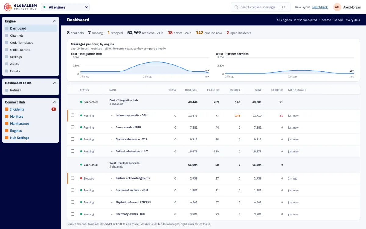The width and height of the screenshot is (366, 229).
Task: Click the Events sidebar icon
Action: coord(7,71)
